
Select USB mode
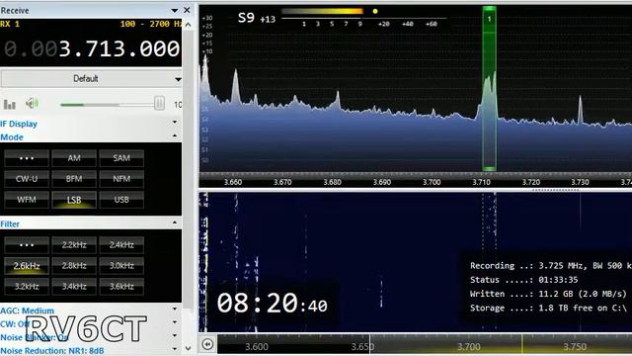pos(121,200)
